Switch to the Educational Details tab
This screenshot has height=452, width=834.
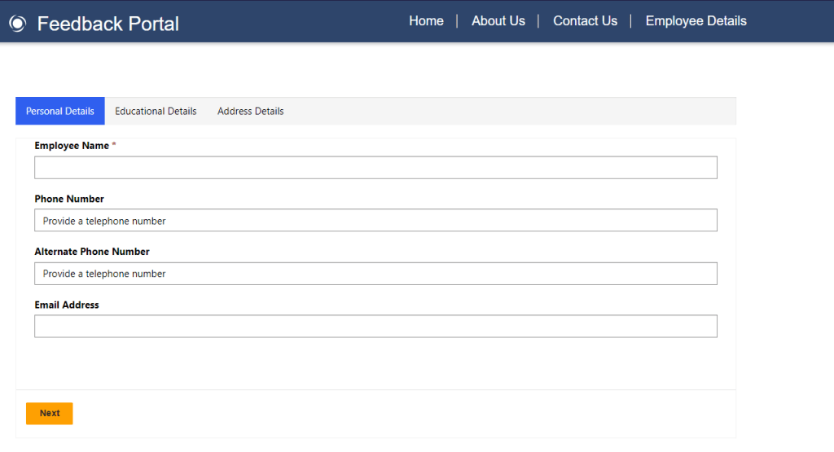point(156,112)
